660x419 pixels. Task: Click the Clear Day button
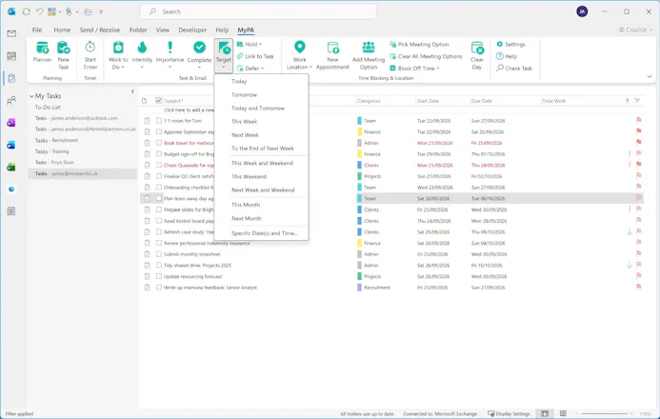[x=477, y=55]
